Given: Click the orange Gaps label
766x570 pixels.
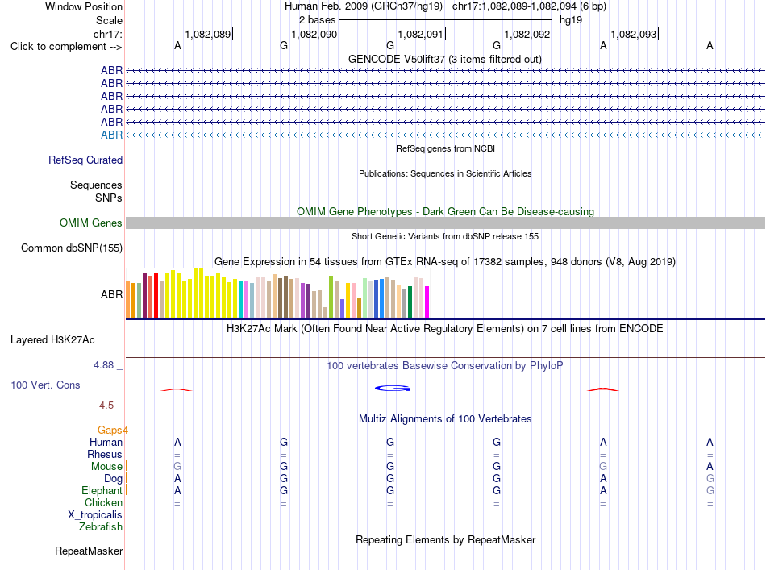Looking at the screenshot, I should 110,431.
